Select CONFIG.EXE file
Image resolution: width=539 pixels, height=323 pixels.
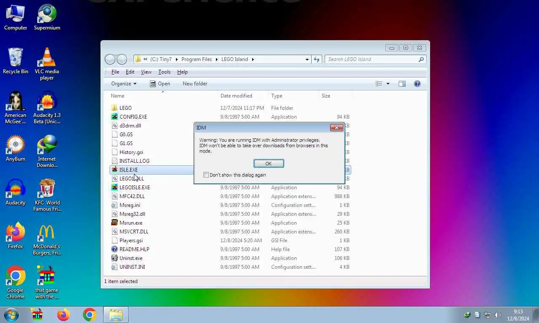(133, 117)
